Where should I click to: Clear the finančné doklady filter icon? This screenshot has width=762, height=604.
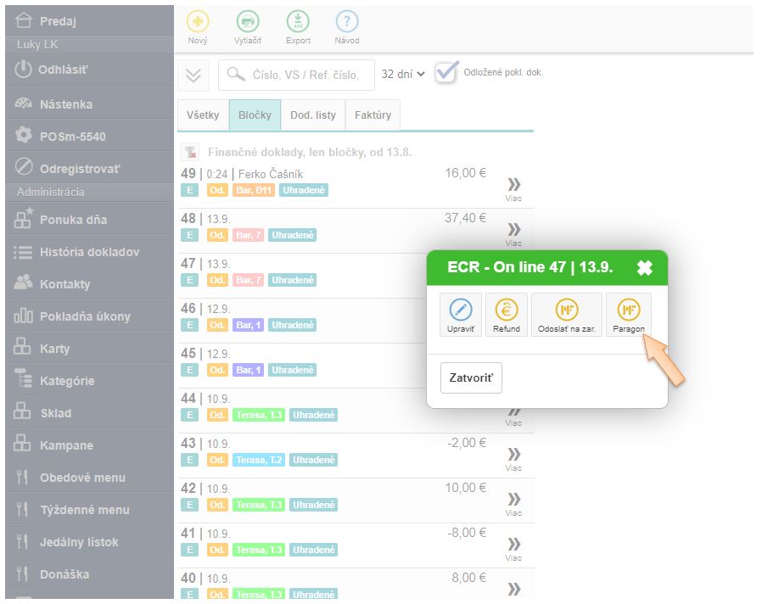click(192, 153)
